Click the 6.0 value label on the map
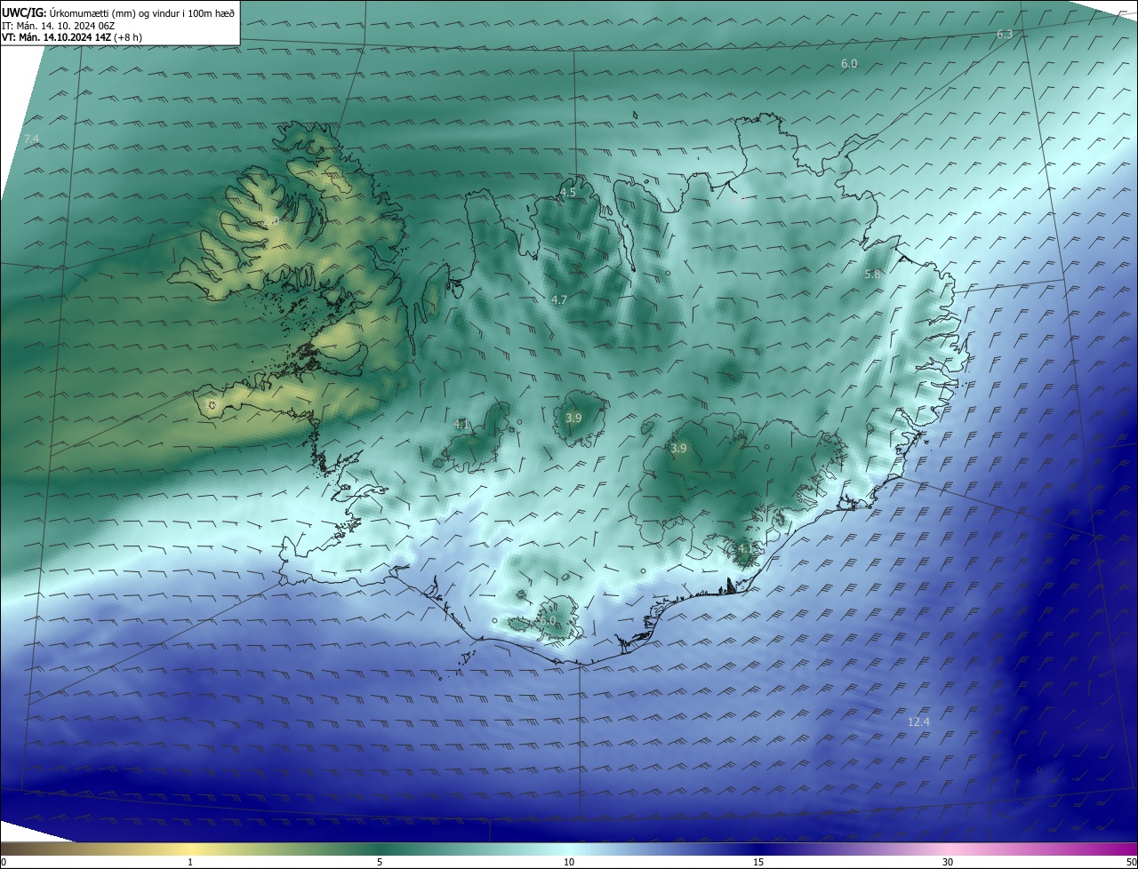Screen dimensions: 1138x869 pyautogui.click(x=849, y=64)
